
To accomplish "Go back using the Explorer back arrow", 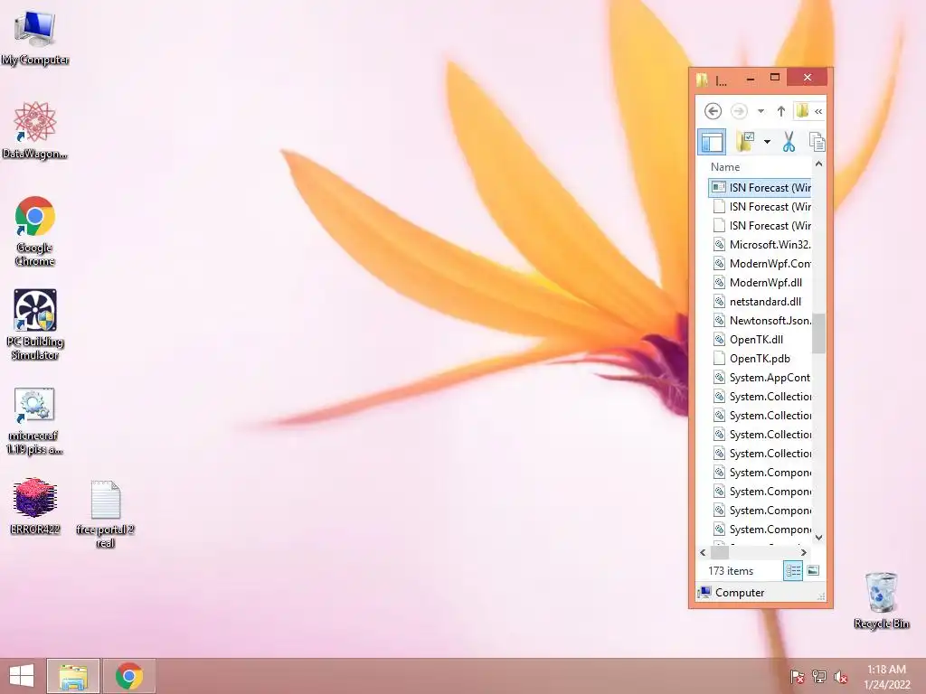I will point(713,111).
